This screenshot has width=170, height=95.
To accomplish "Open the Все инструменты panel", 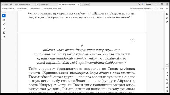I will [8, 9].
